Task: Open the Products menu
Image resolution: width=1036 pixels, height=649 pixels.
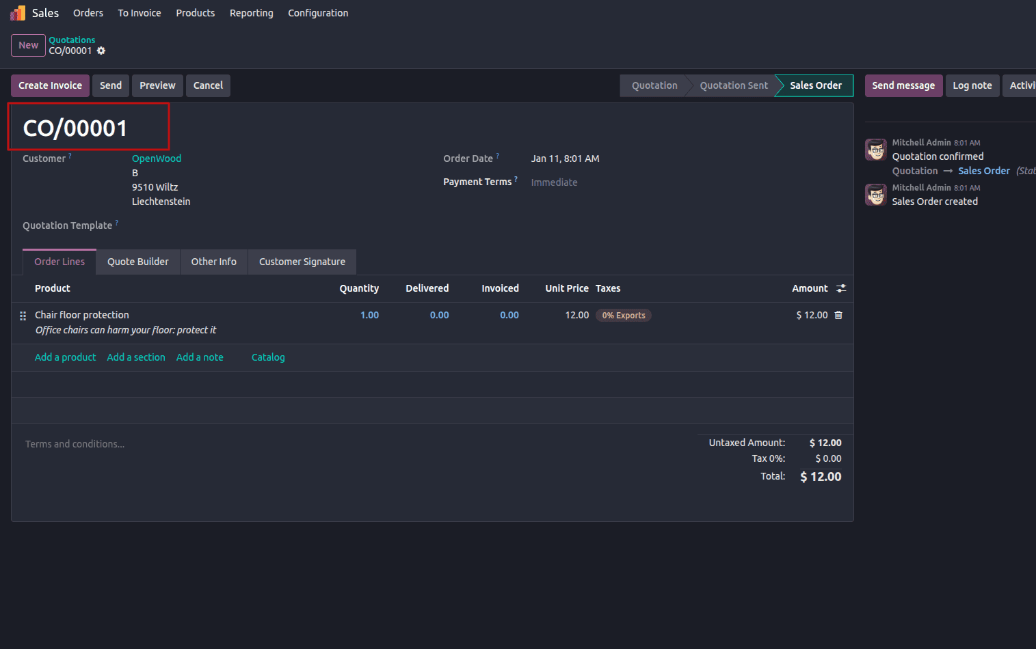Action: coord(196,13)
